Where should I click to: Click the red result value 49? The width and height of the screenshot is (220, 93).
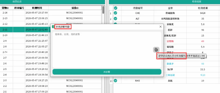coord(203,41)
